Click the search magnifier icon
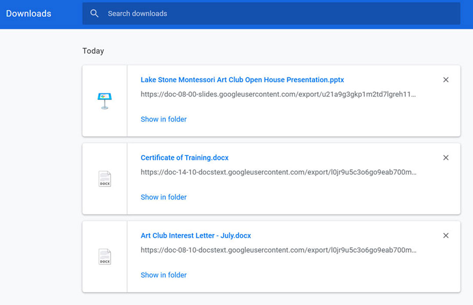Viewport: 473px width, 305px height. 94,13
